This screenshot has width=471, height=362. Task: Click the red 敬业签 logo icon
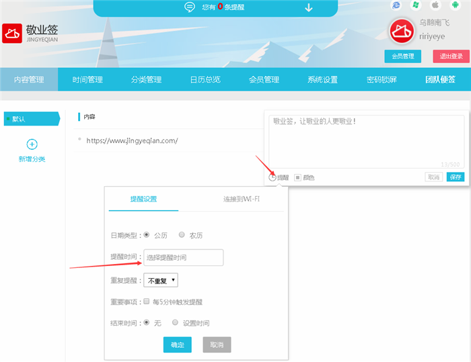12,34
